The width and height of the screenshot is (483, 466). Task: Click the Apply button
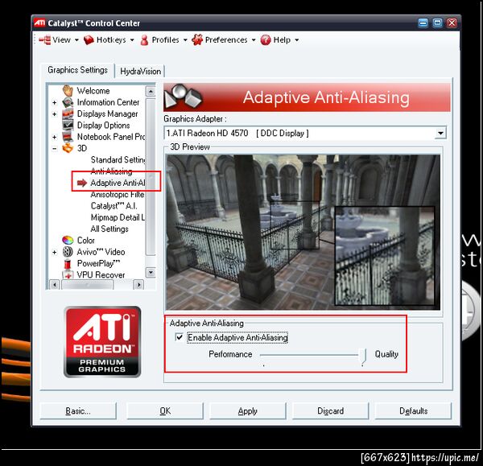click(x=248, y=410)
